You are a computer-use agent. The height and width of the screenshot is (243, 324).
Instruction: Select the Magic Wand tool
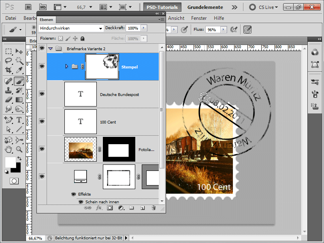point(19,60)
